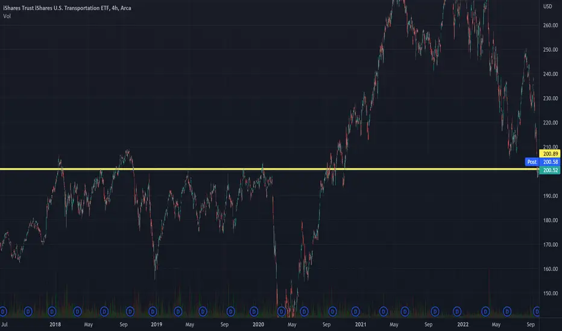The width and height of the screenshot is (562, 331).
Task: Select the yellow horizontal line at 200
Action: 269,169
